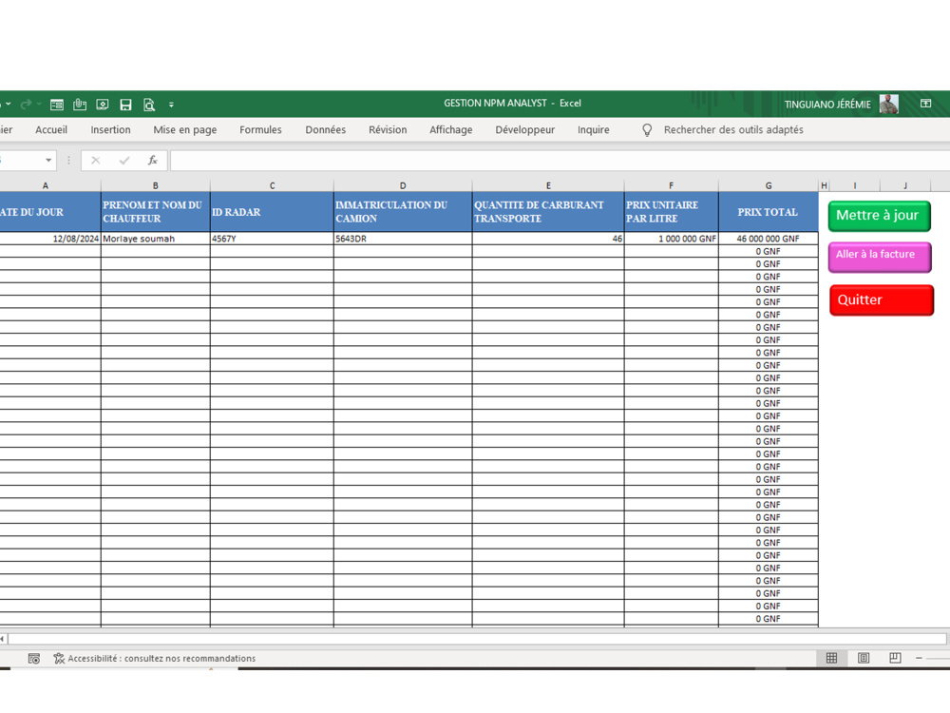This screenshot has height=713, width=950.
Task: Select column G header
Action: [769, 185]
